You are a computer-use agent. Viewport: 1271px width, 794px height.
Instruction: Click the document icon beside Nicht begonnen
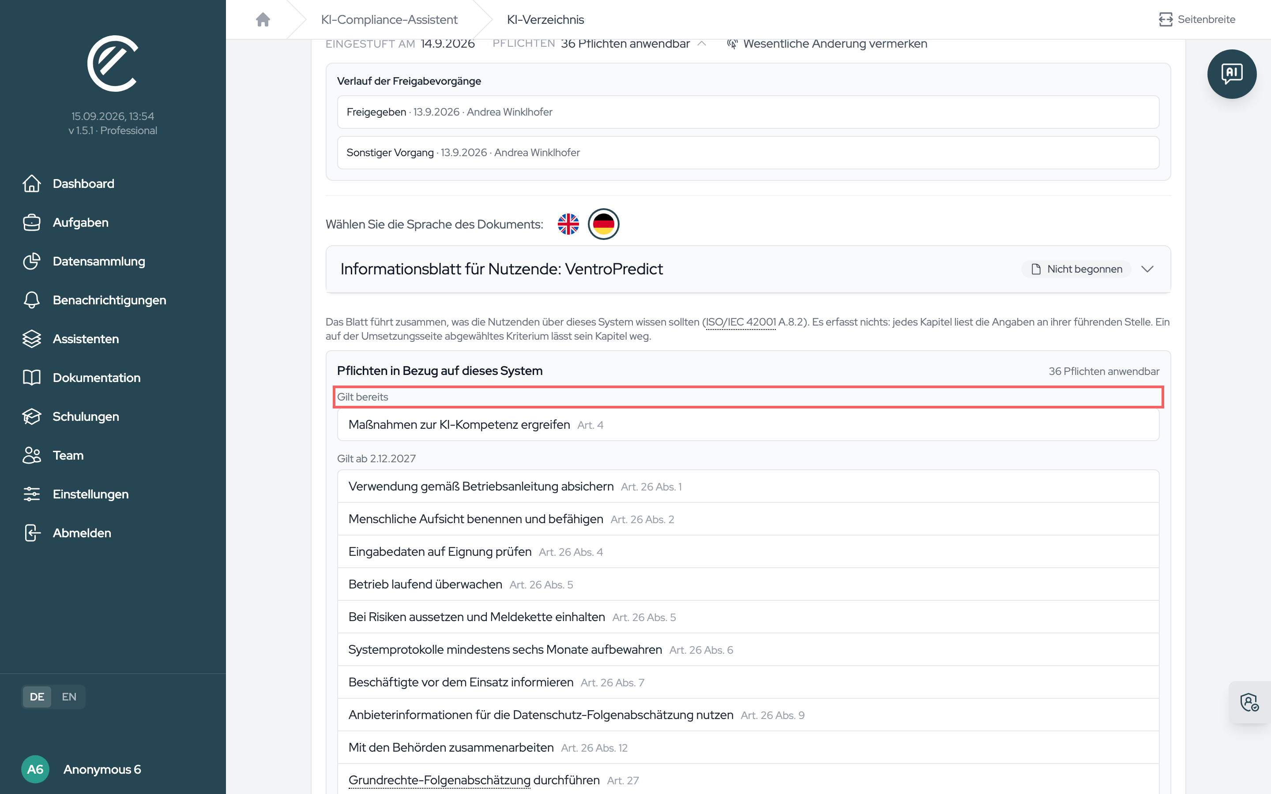point(1036,269)
